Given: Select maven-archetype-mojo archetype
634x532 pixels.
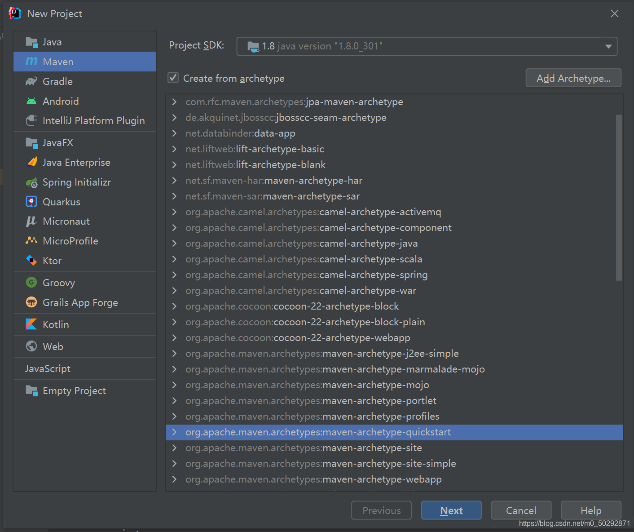Looking at the screenshot, I should point(394,385).
